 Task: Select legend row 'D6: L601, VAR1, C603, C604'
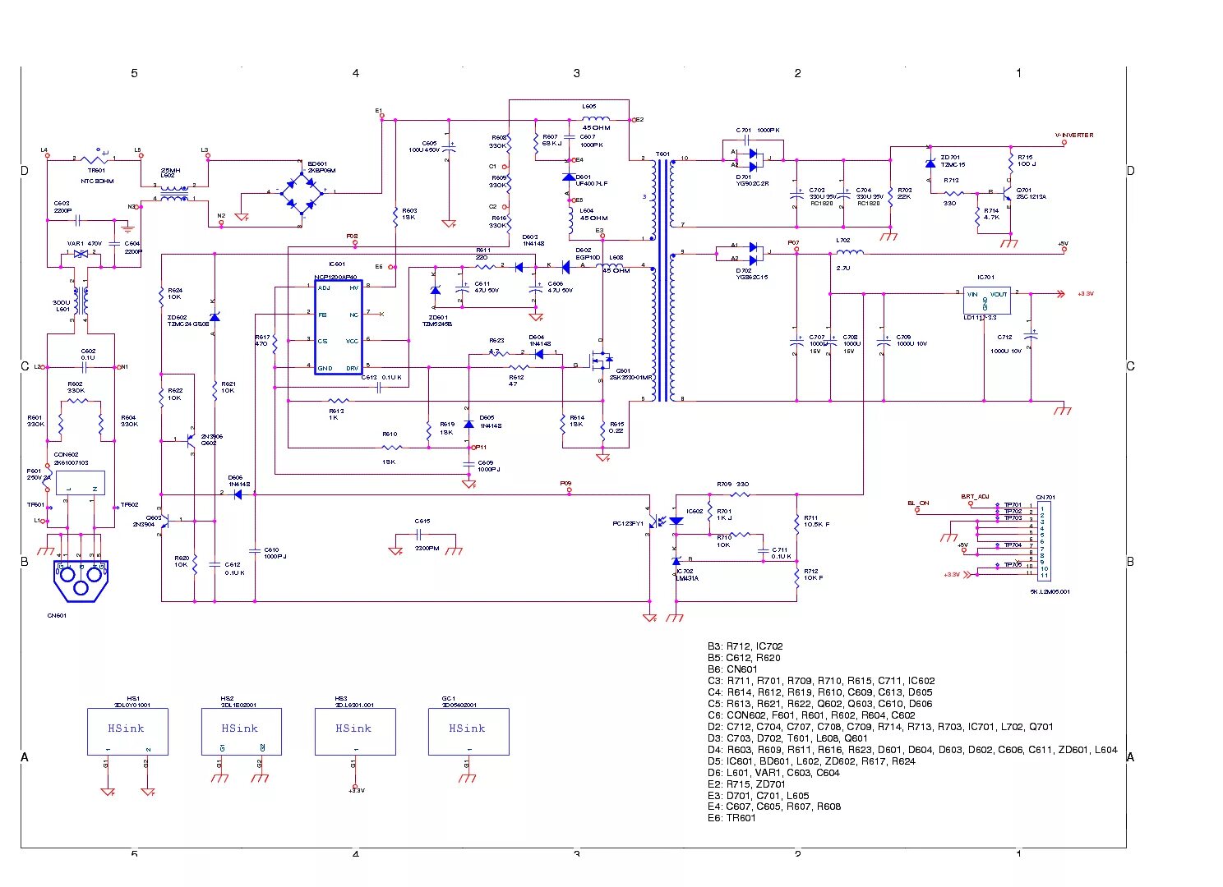(773, 773)
